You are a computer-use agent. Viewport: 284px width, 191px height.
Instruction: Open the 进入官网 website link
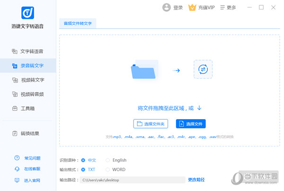(x=32, y=181)
